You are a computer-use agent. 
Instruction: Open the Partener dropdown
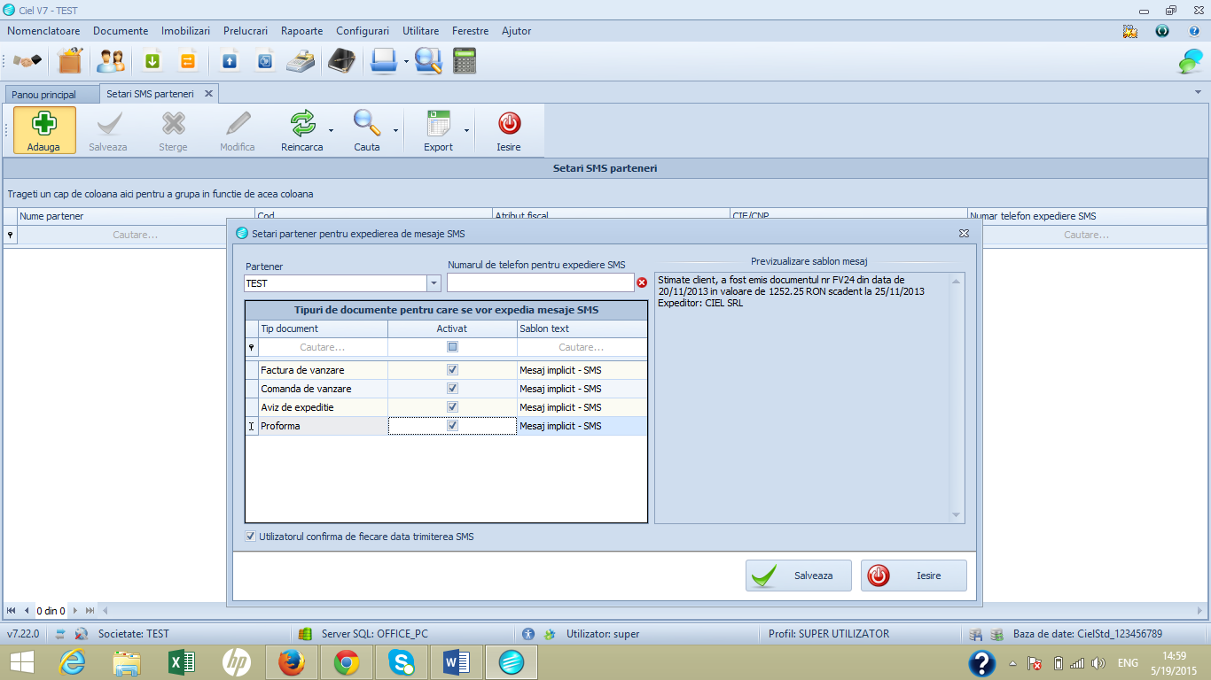434,283
